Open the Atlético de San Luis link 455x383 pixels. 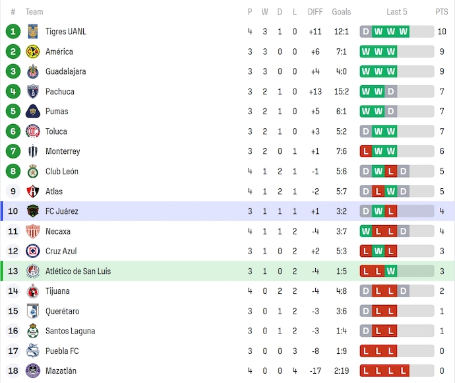click(78, 271)
